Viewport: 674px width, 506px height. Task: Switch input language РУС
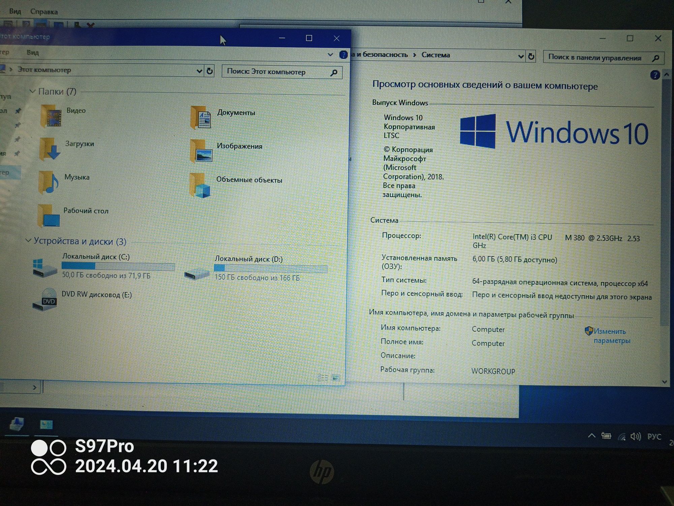(654, 437)
